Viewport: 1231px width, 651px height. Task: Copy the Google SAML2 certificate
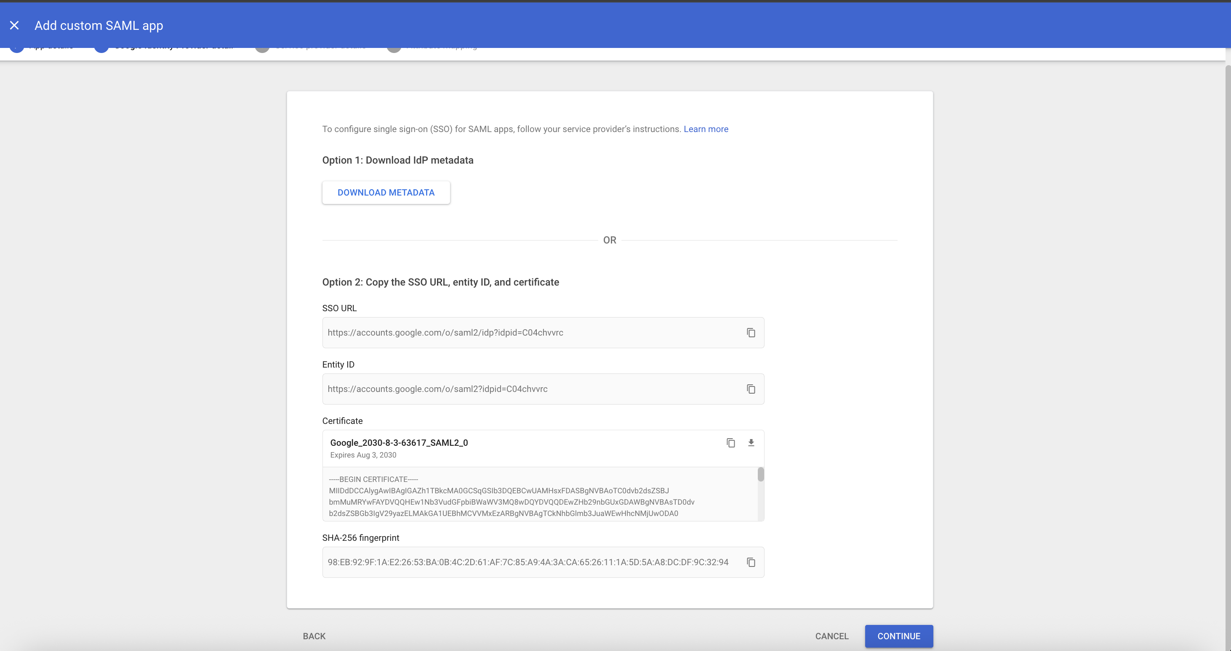pos(731,443)
